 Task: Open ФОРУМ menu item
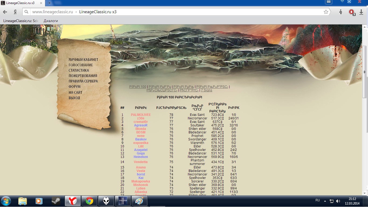[x=74, y=87]
